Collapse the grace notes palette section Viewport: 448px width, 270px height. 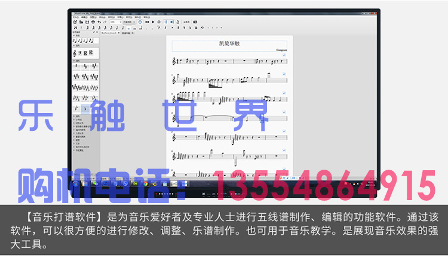(x=74, y=35)
